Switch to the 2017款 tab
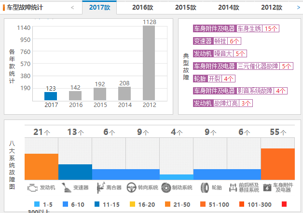This screenshot has height=213, width=303. pos(99,8)
